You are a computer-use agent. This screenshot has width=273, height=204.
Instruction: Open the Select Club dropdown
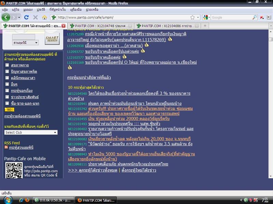coord(31,132)
